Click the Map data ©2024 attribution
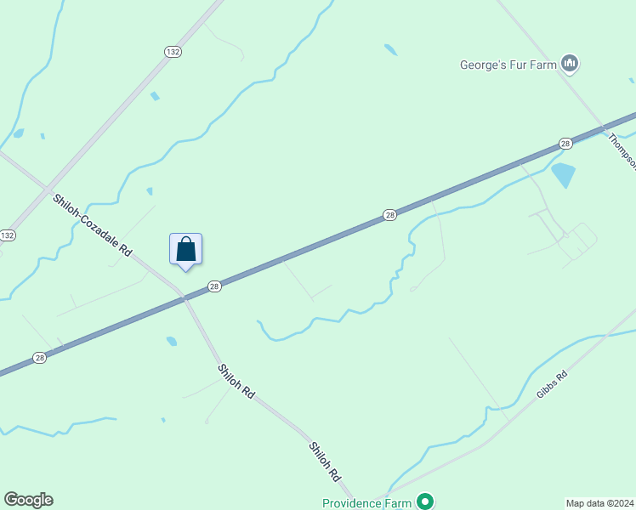This screenshot has width=636, height=510. point(599,503)
